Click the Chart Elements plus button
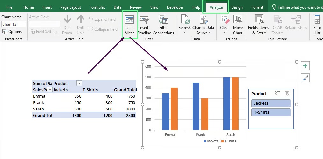 point(305,66)
